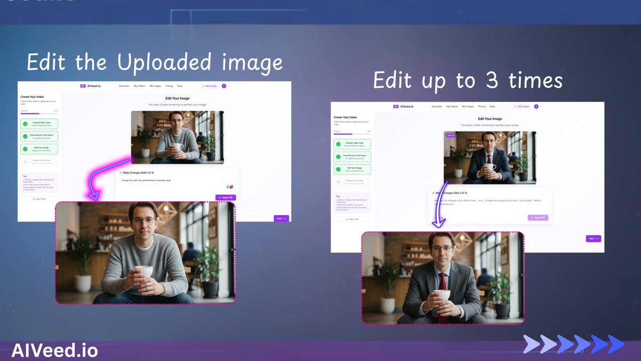Open the profile avatar in the top bar
The image size is (641, 361).
point(224,86)
